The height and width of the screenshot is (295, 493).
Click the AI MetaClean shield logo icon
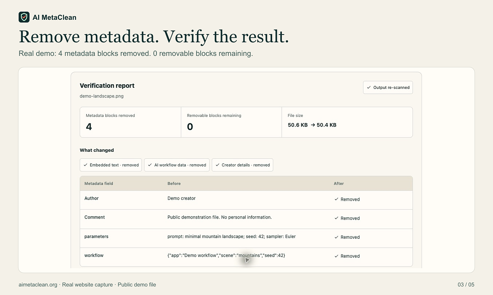tap(24, 17)
